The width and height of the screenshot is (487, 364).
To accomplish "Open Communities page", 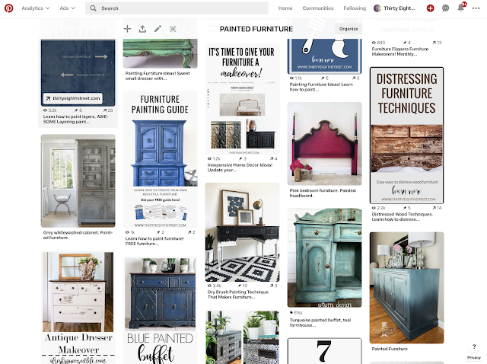I will click(x=318, y=8).
